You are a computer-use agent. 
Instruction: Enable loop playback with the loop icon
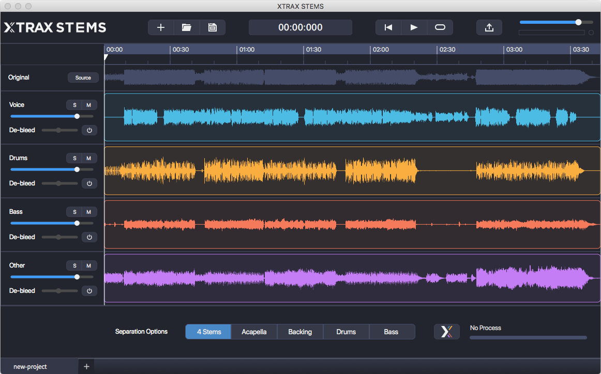point(440,27)
